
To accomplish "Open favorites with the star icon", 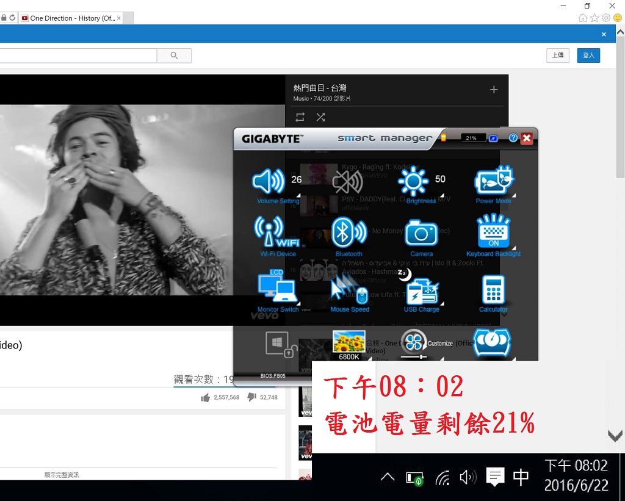I will tap(594, 18).
